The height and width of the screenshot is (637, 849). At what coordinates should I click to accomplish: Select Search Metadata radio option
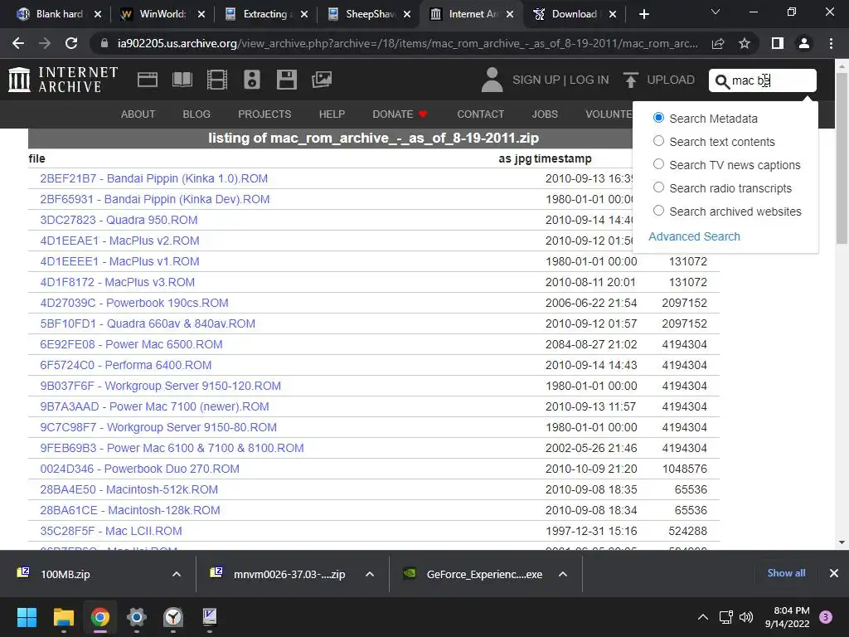pyautogui.click(x=658, y=118)
